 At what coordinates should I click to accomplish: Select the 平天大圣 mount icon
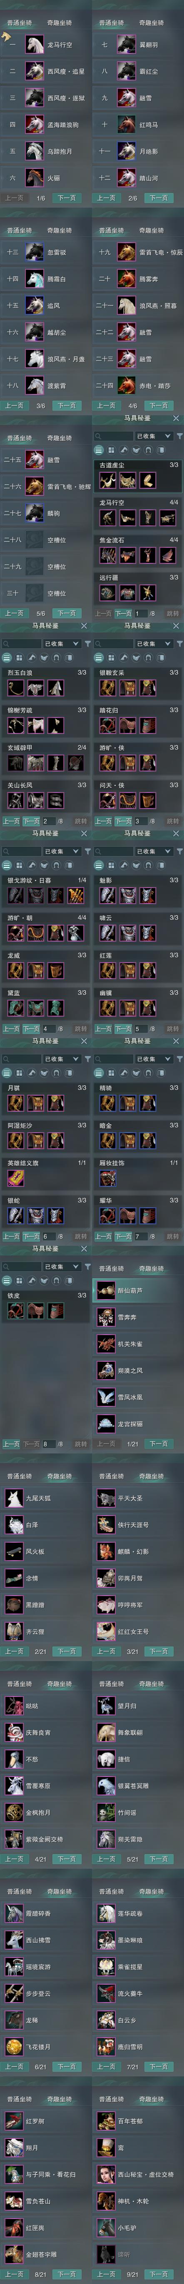coord(106,1498)
